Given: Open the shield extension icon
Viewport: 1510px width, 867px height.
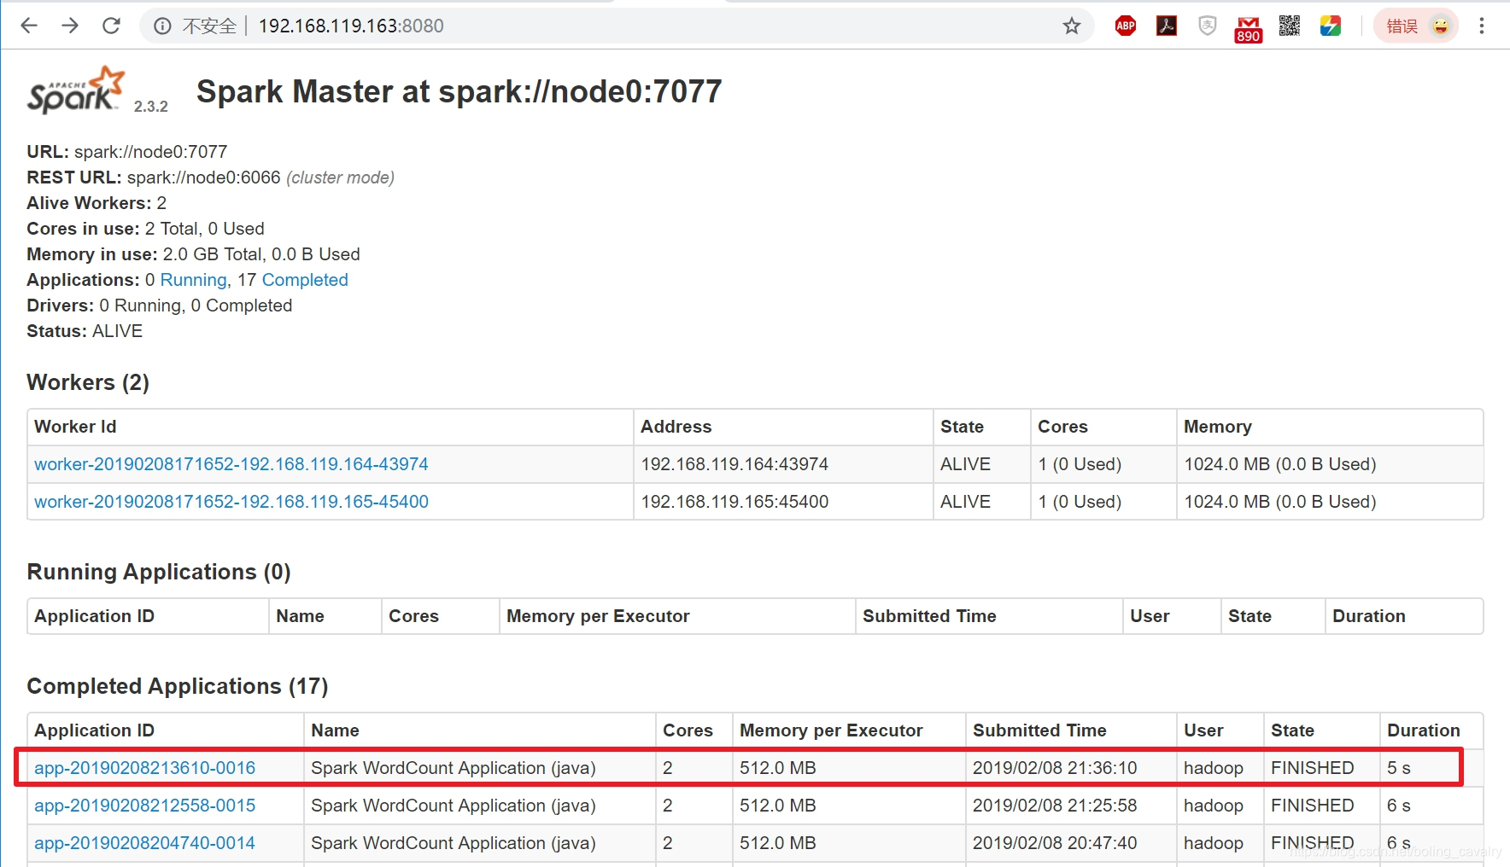Looking at the screenshot, I should tap(1207, 26).
